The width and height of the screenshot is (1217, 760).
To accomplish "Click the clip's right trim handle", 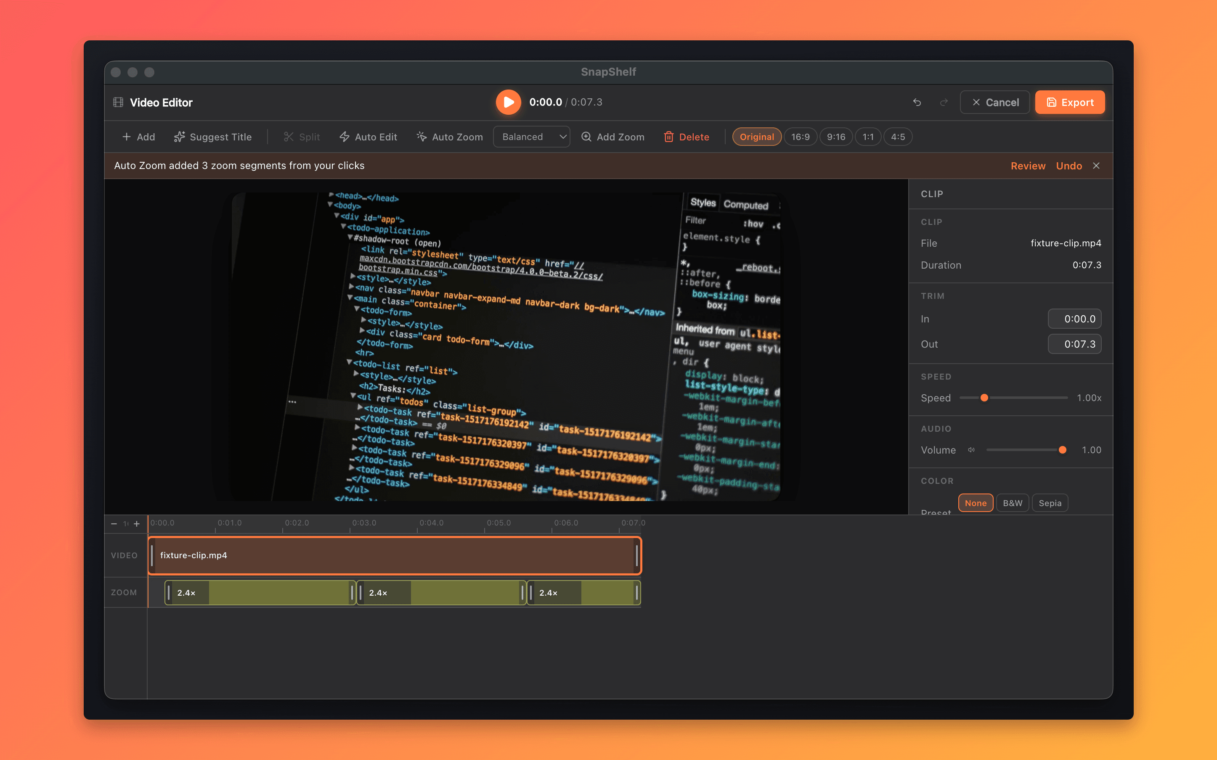I will click(636, 555).
